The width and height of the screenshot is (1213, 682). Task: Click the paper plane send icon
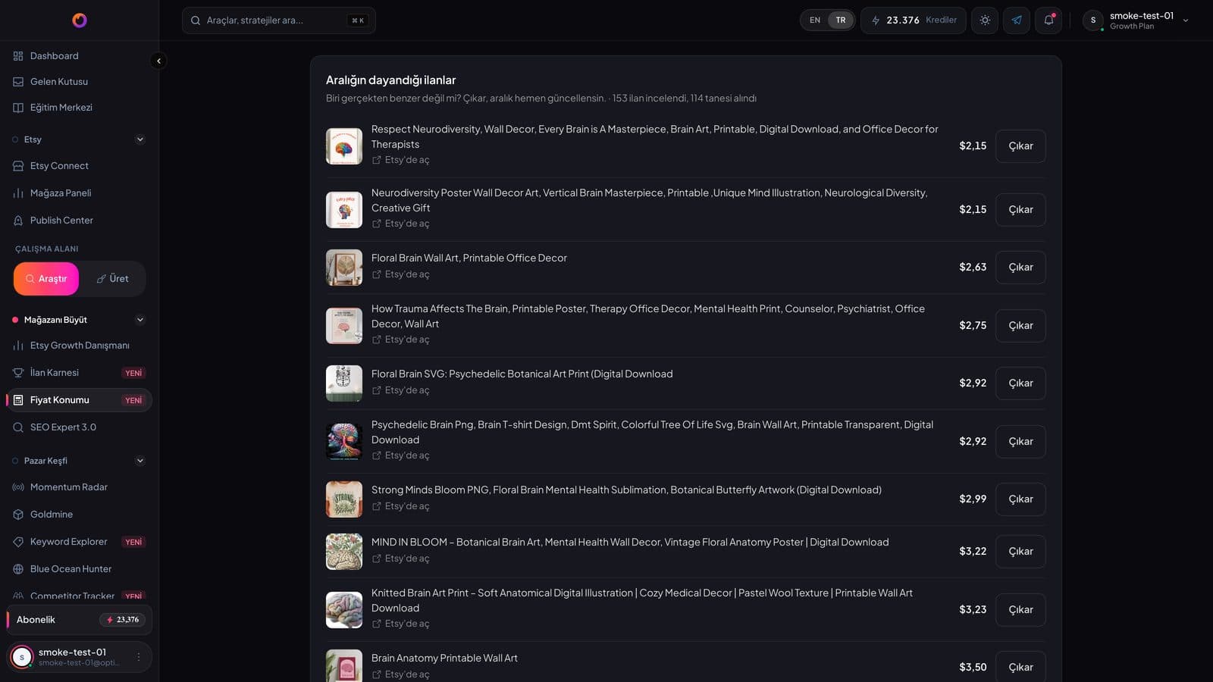[x=1017, y=20]
